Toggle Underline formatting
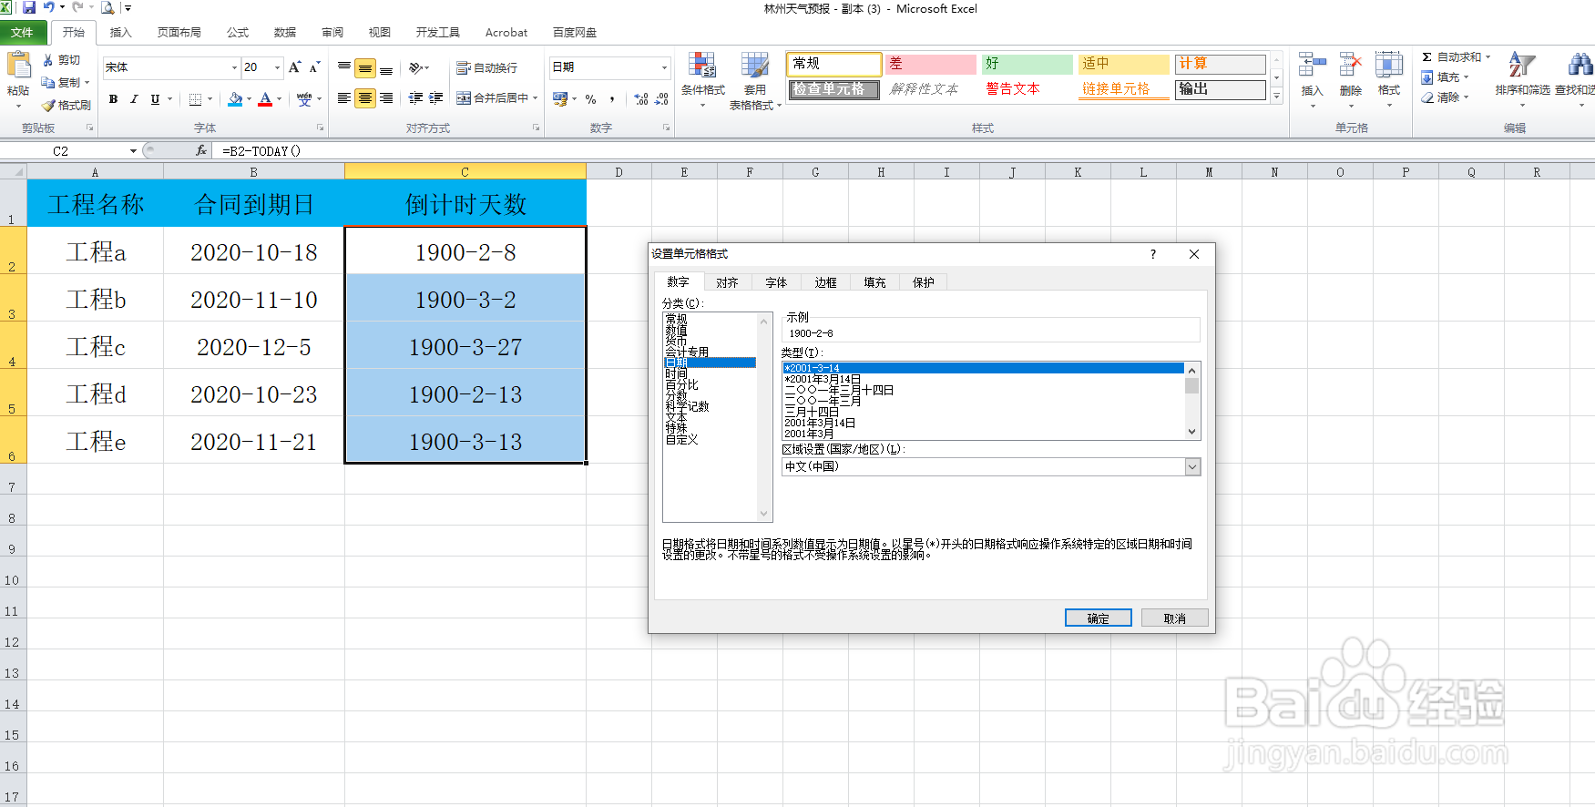This screenshot has height=807, width=1595. coord(155,99)
